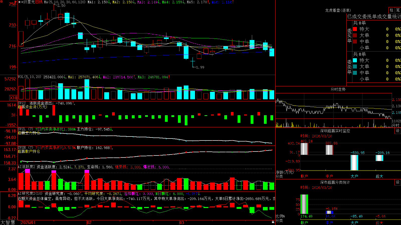The height and width of the screenshot is (225, 401).
Task: Click the -85.49 value under 分类统计
Action: coord(356,216)
